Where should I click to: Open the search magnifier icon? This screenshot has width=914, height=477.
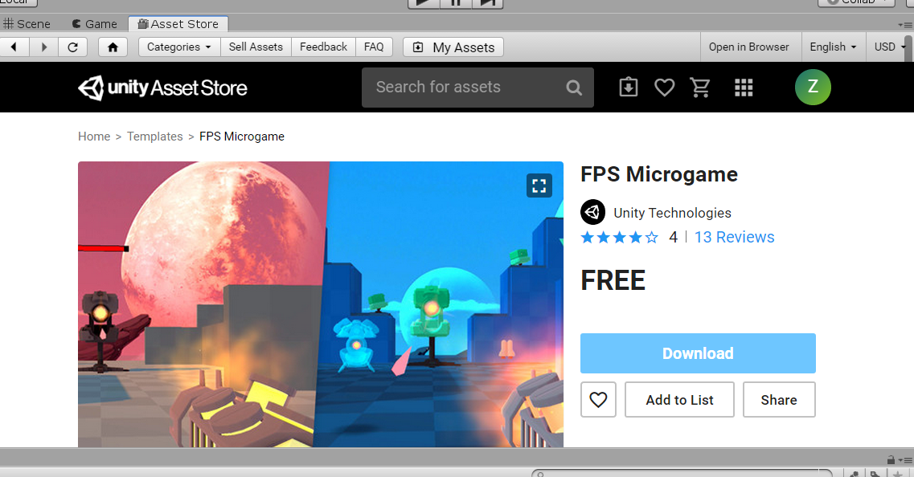point(573,87)
